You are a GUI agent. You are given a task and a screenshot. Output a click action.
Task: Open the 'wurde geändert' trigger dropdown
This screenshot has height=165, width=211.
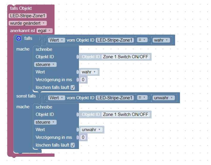[28, 23]
